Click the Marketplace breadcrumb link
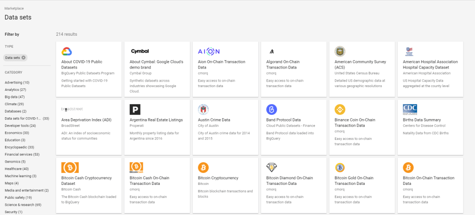 pyautogui.click(x=14, y=8)
